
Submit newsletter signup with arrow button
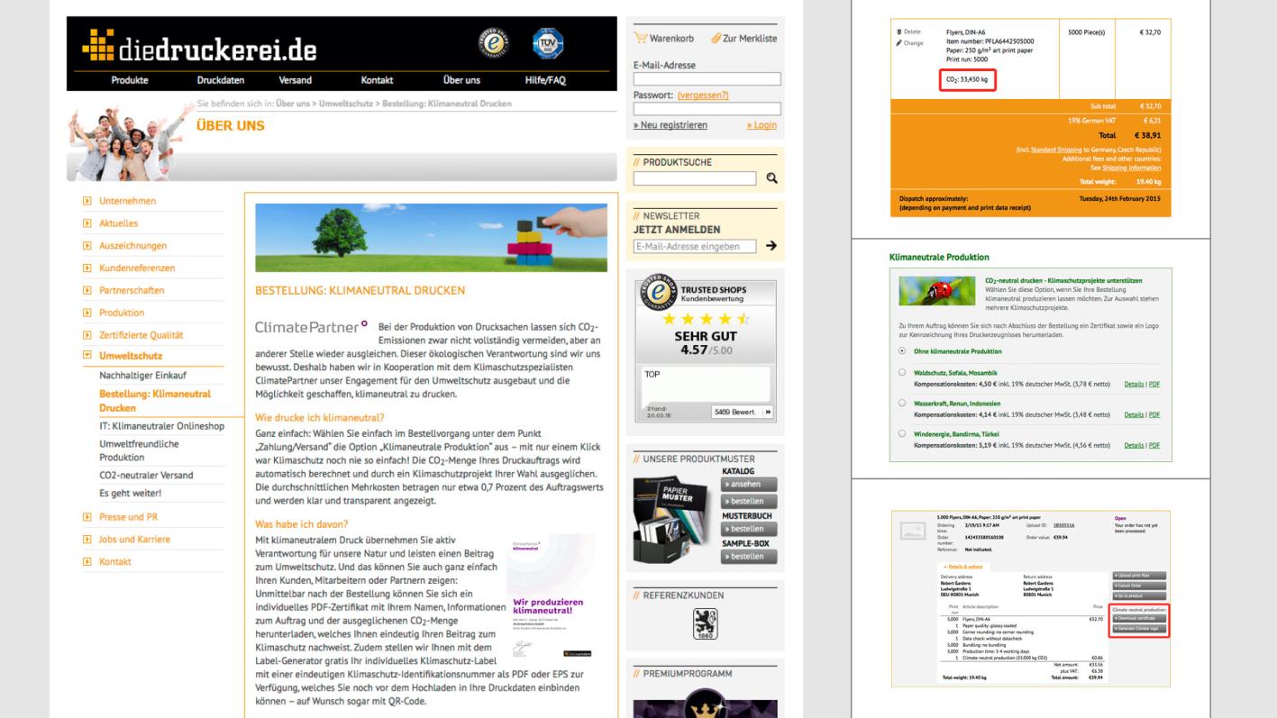point(771,246)
